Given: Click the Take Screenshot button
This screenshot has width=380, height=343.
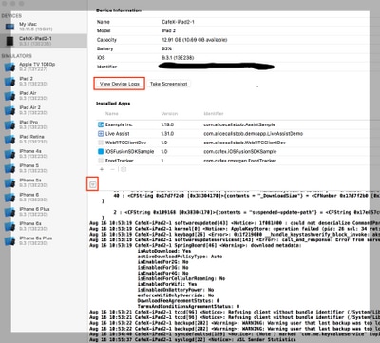Looking at the screenshot, I should click(168, 84).
